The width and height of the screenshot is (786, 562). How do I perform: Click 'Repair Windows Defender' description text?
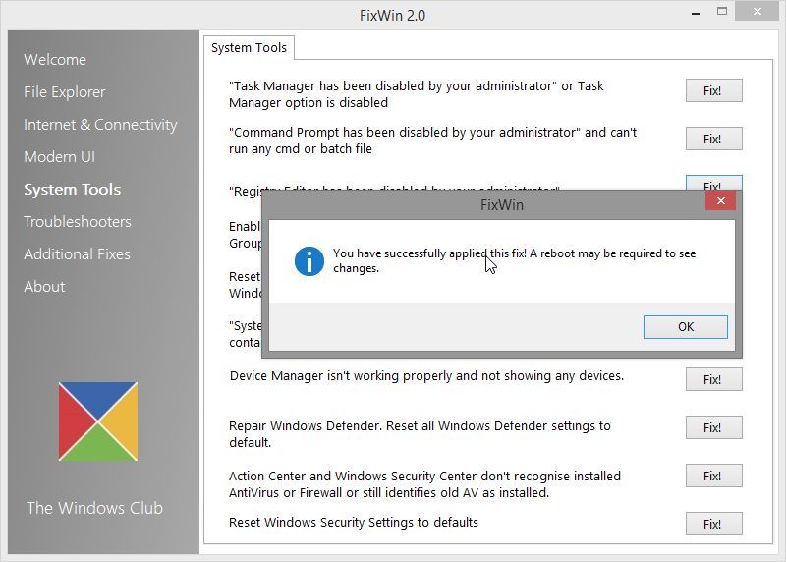420,434
